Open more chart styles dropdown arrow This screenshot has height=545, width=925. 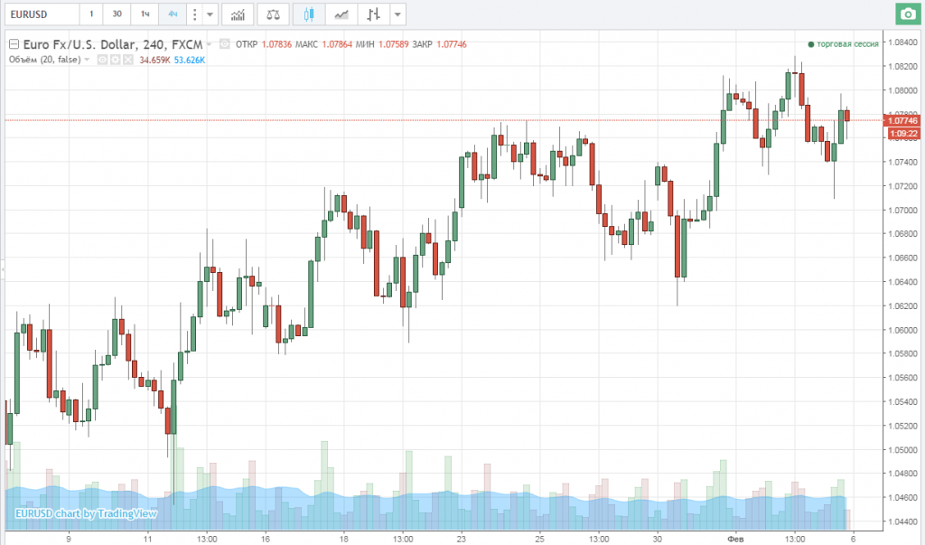coord(397,14)
